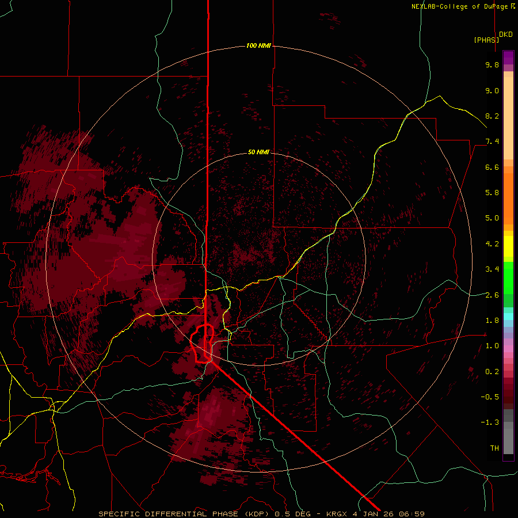Click the 8.2 scale value

point(492,116)
